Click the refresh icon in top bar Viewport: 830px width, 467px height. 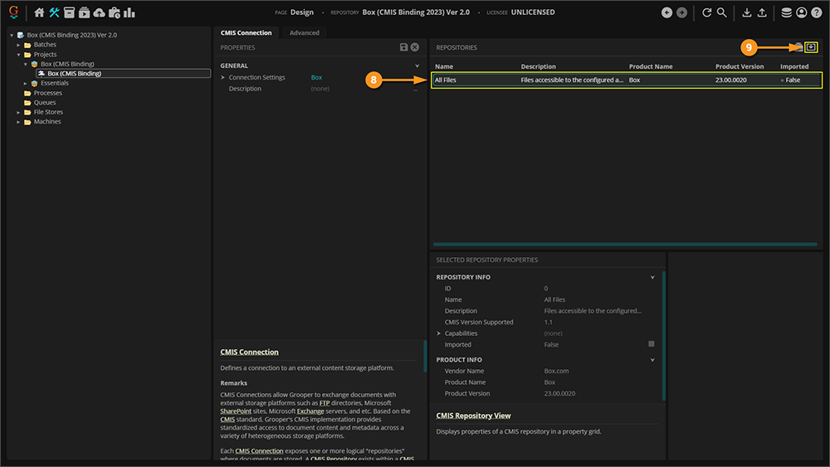click(x=706, y=12)
